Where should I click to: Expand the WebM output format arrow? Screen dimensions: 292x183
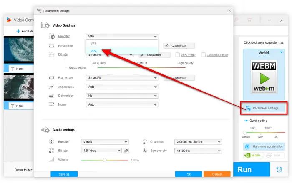click(x=282, y=52)
